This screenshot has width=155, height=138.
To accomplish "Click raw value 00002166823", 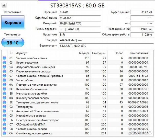I will click(x=138, y=111).
